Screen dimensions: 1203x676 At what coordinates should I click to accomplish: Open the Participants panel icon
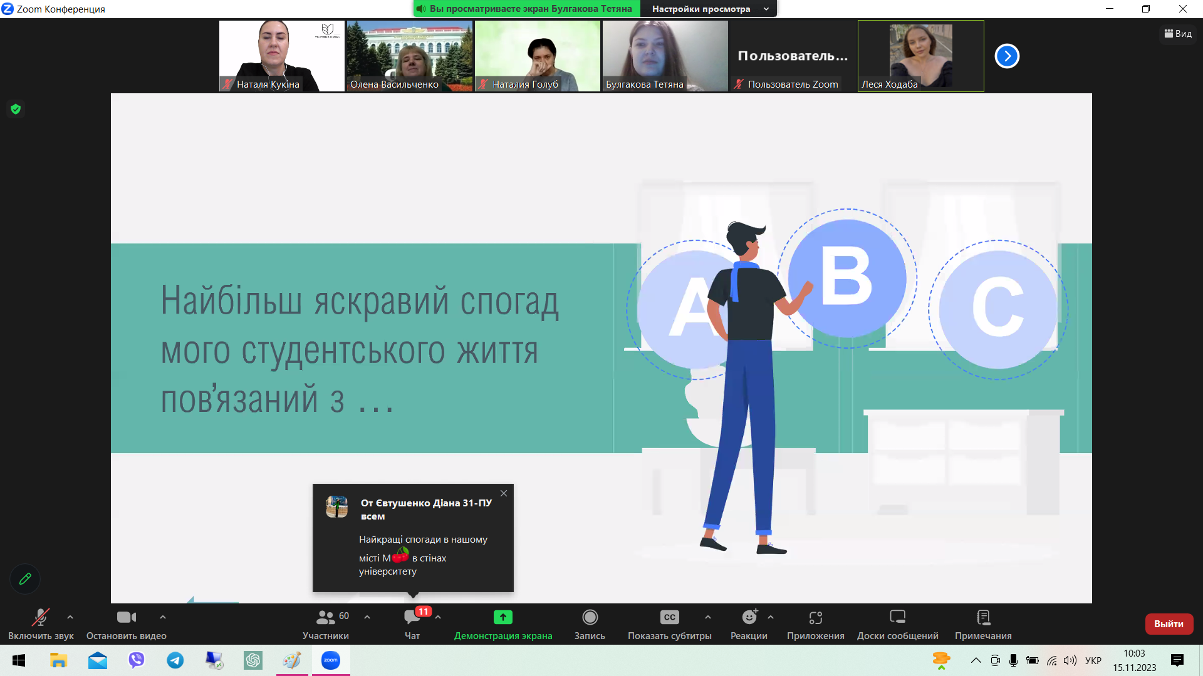click(x=325, y=618)
